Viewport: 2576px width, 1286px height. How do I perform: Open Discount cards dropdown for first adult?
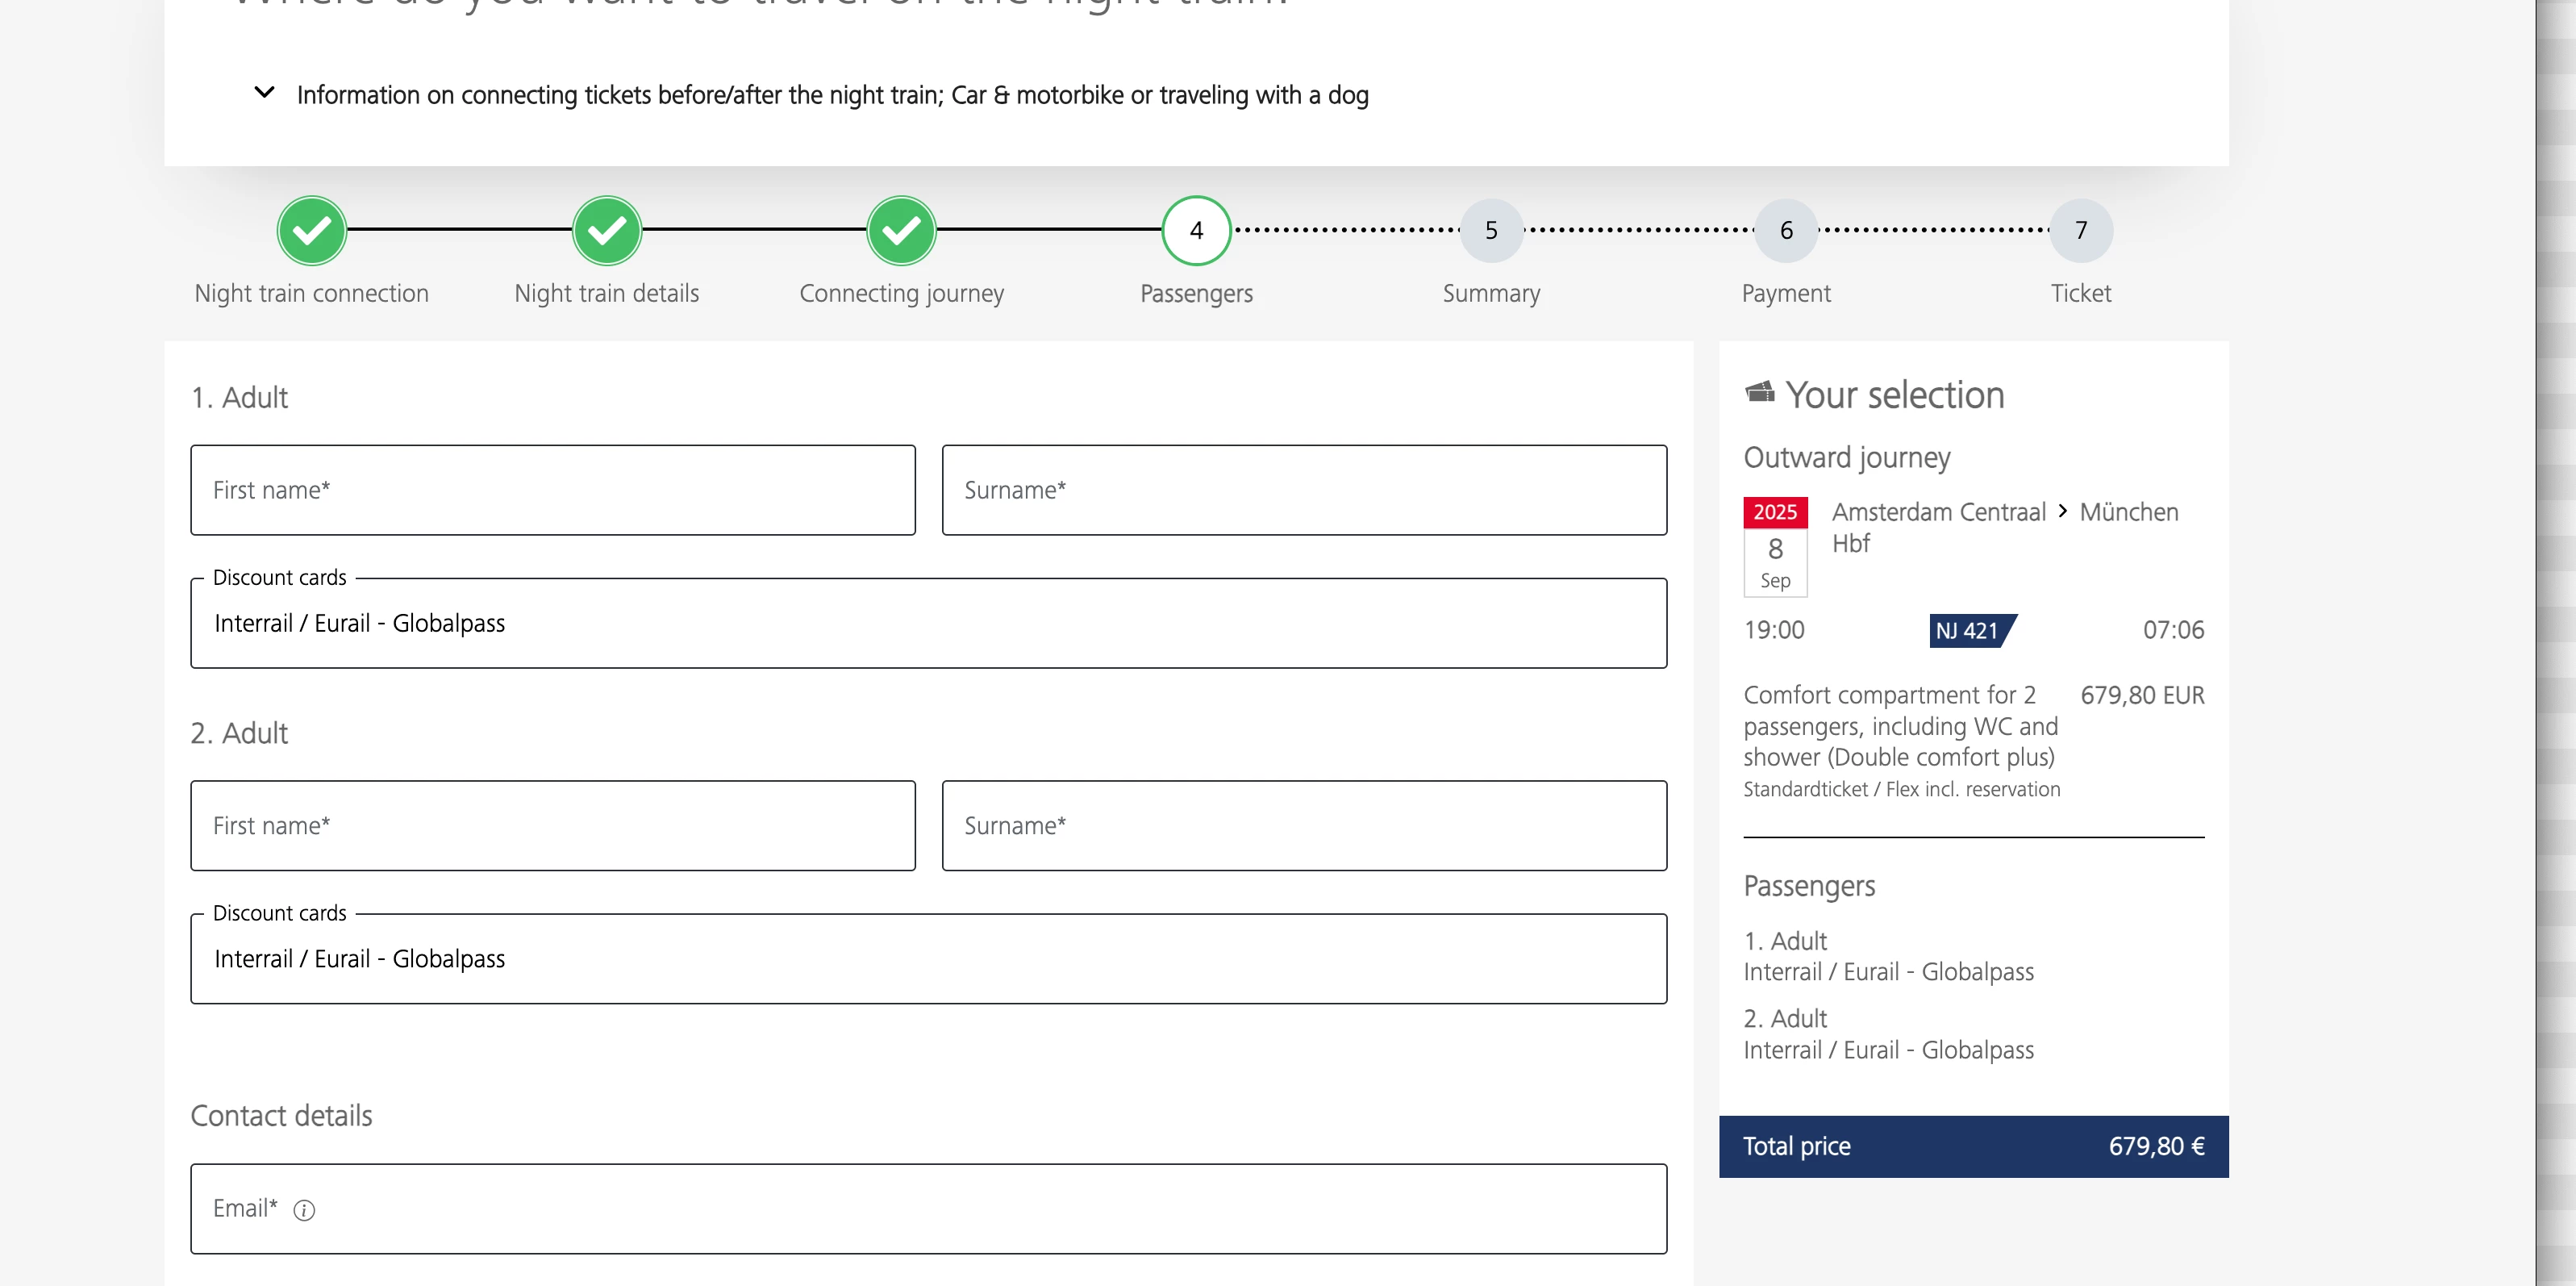928,623
